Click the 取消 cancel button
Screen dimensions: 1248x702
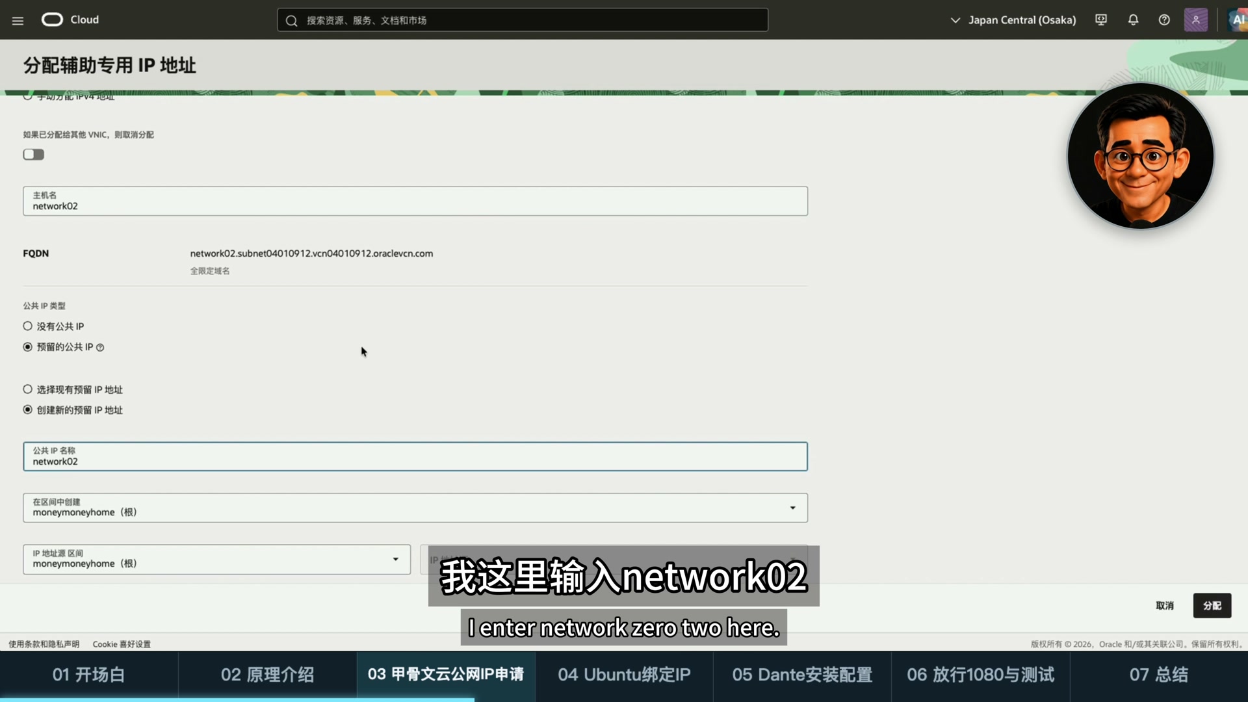pyautogui.click(x=1165, y=606)
